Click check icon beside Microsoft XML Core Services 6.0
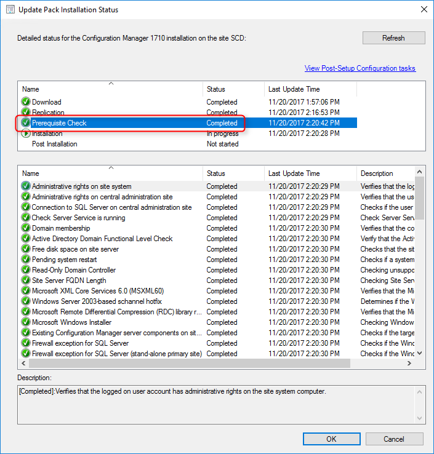The height and width of the screenshot is (454, 434). tap(26, 291)
